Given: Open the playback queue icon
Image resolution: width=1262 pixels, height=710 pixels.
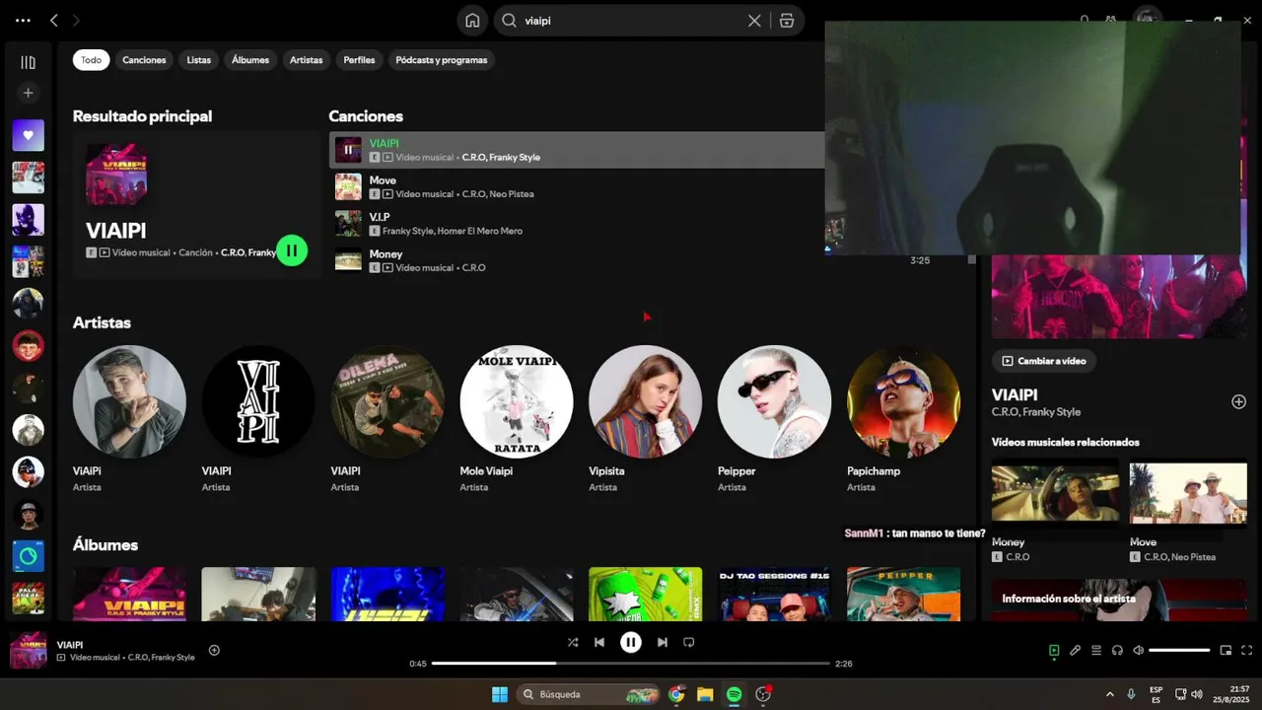Looking at the screenshot, I should 1096,650.
